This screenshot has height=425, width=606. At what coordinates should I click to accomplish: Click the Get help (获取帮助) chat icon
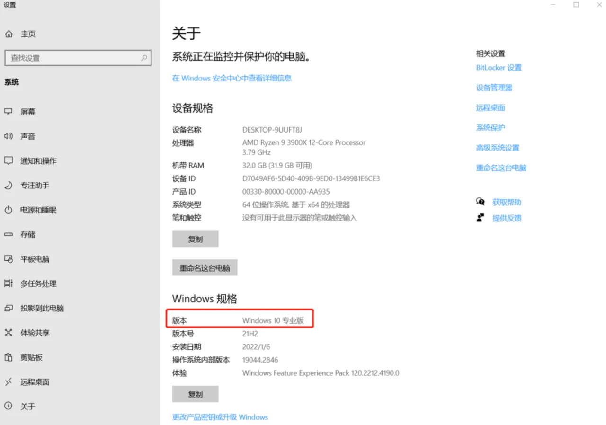point(481,202)
